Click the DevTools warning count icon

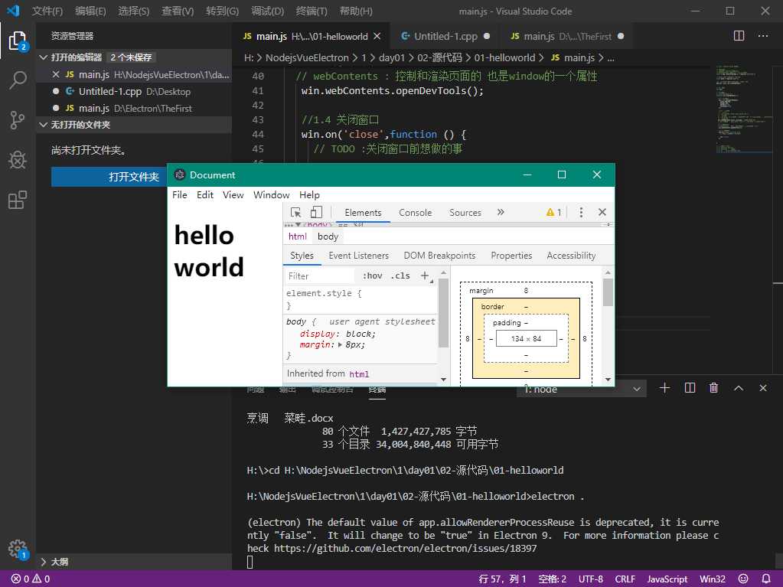(554, 212)
